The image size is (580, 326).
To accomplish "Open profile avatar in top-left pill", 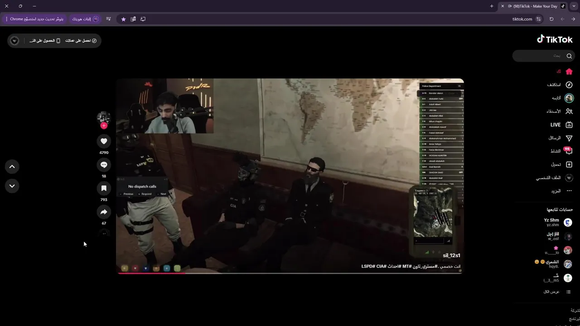I will coord(14,41).
